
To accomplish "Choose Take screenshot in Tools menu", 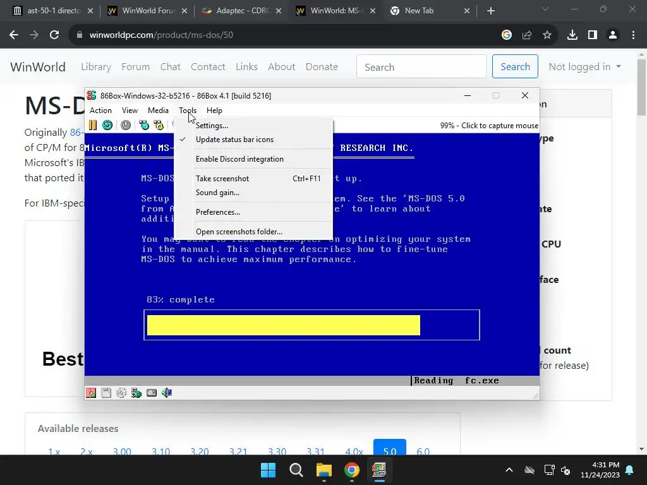I will click(x=253, y=179).
